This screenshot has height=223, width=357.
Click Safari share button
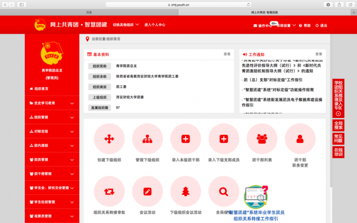click(339, 5)
